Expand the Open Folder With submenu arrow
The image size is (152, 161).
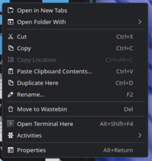click(x=140, y=22)
